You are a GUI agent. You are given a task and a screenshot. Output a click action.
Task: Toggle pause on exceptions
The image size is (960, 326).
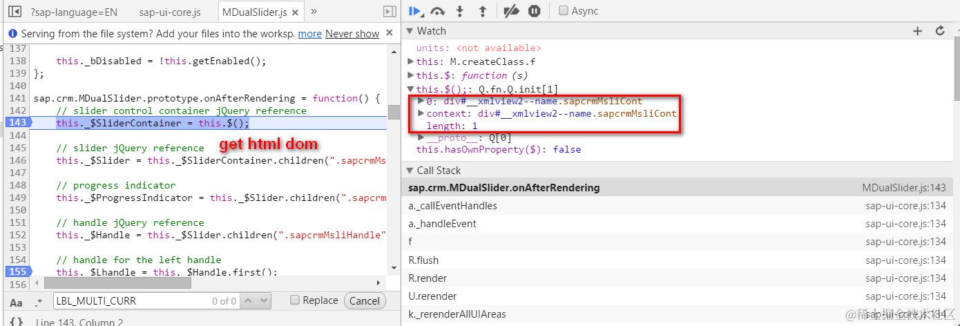[535, 10]
